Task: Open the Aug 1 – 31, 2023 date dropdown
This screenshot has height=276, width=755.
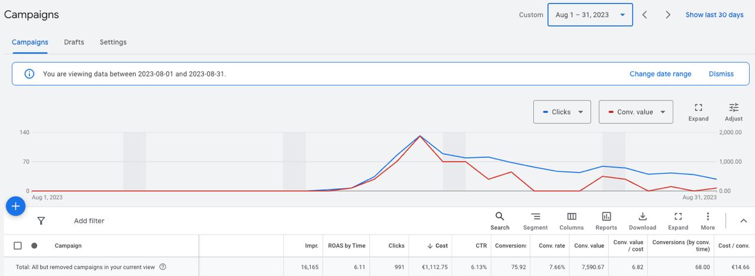Action: pyautogui.click(x=590, y=15)
